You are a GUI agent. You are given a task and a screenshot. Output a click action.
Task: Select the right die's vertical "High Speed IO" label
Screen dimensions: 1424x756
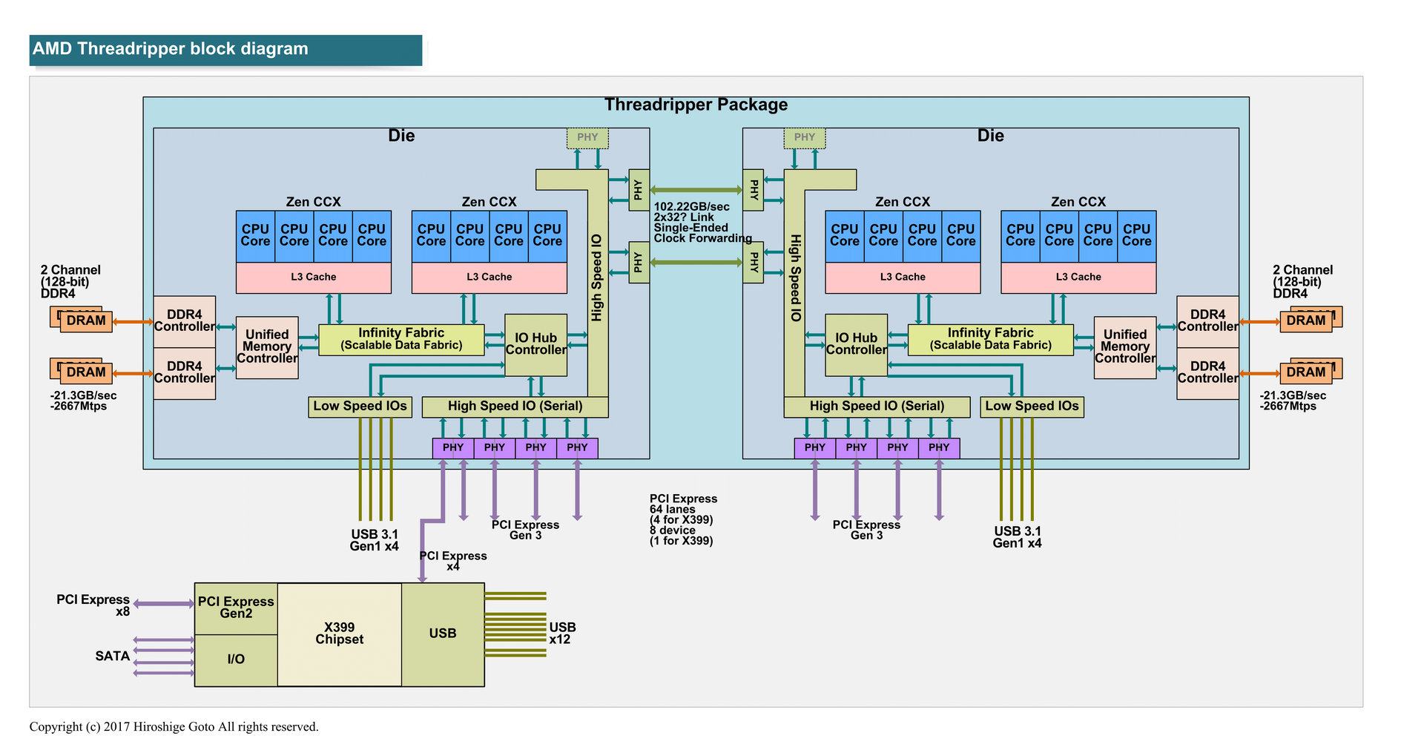click(x=795, y=278)
